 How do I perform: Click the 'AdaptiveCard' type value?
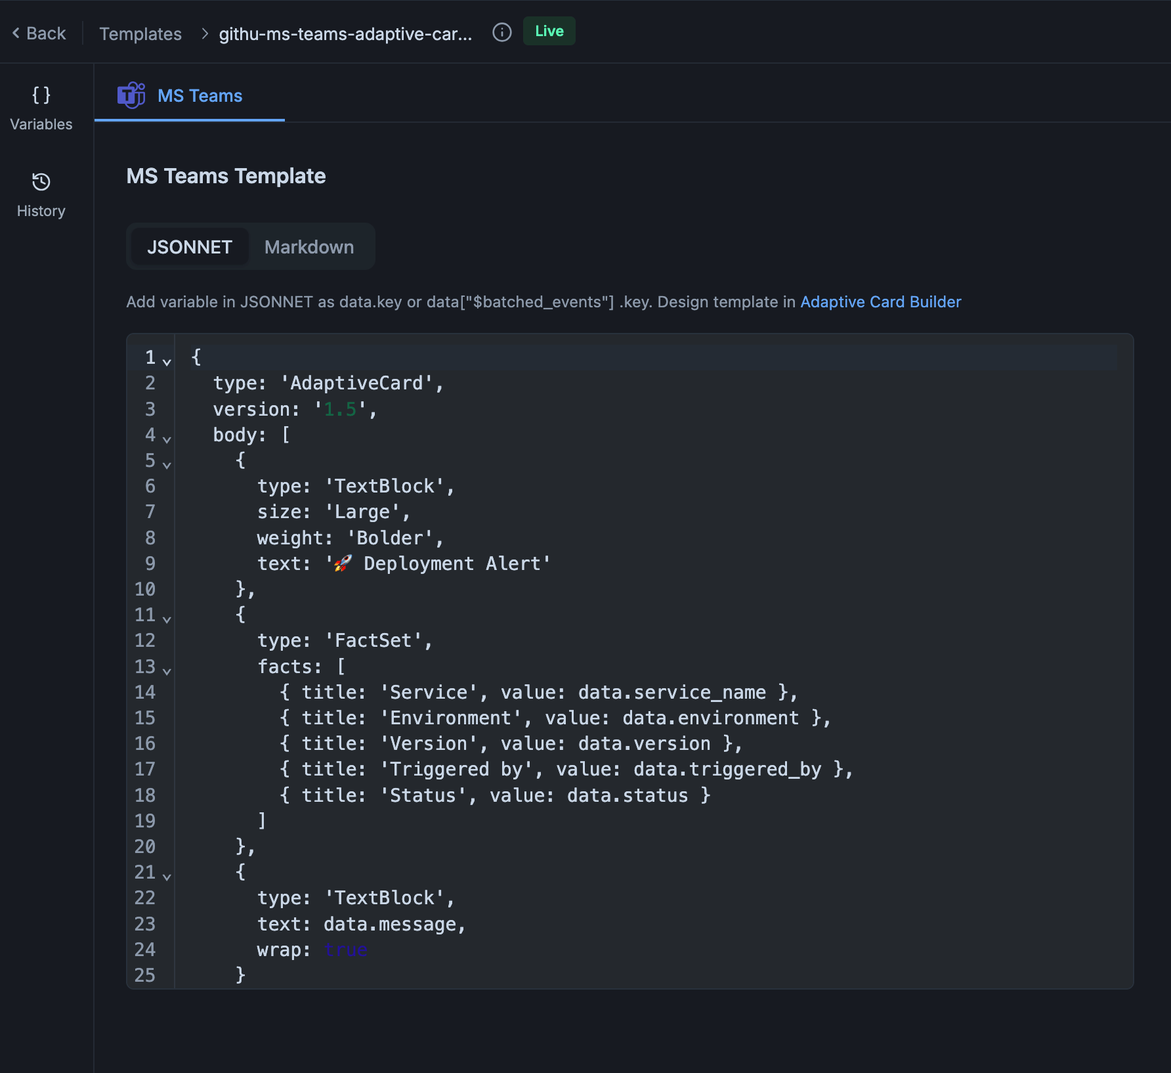[x=357, y=383]
